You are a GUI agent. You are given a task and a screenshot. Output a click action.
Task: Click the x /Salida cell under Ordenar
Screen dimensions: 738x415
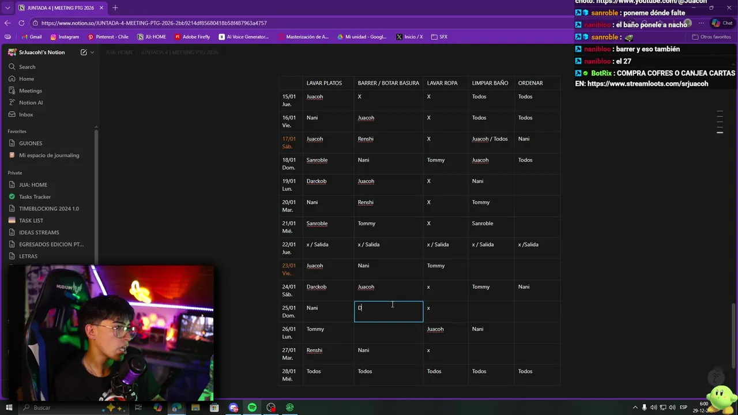537,248
